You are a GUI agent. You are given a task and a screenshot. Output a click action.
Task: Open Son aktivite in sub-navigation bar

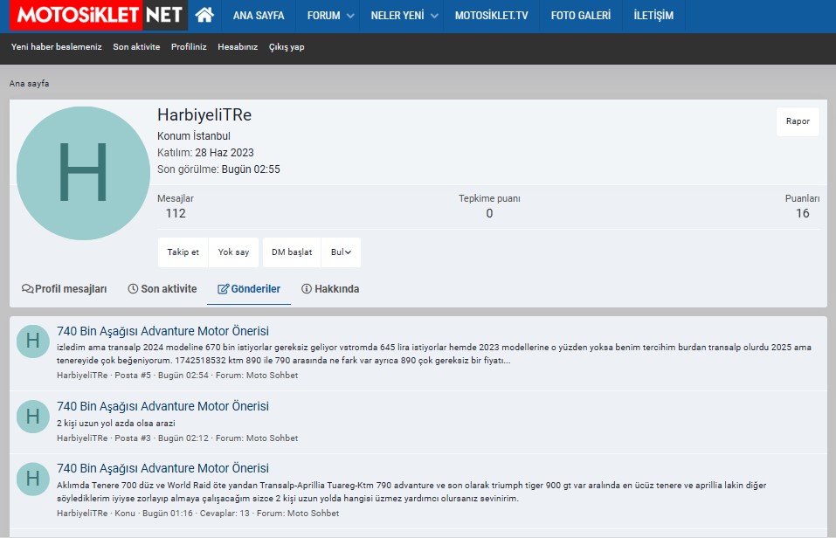(x=136, y=47)
